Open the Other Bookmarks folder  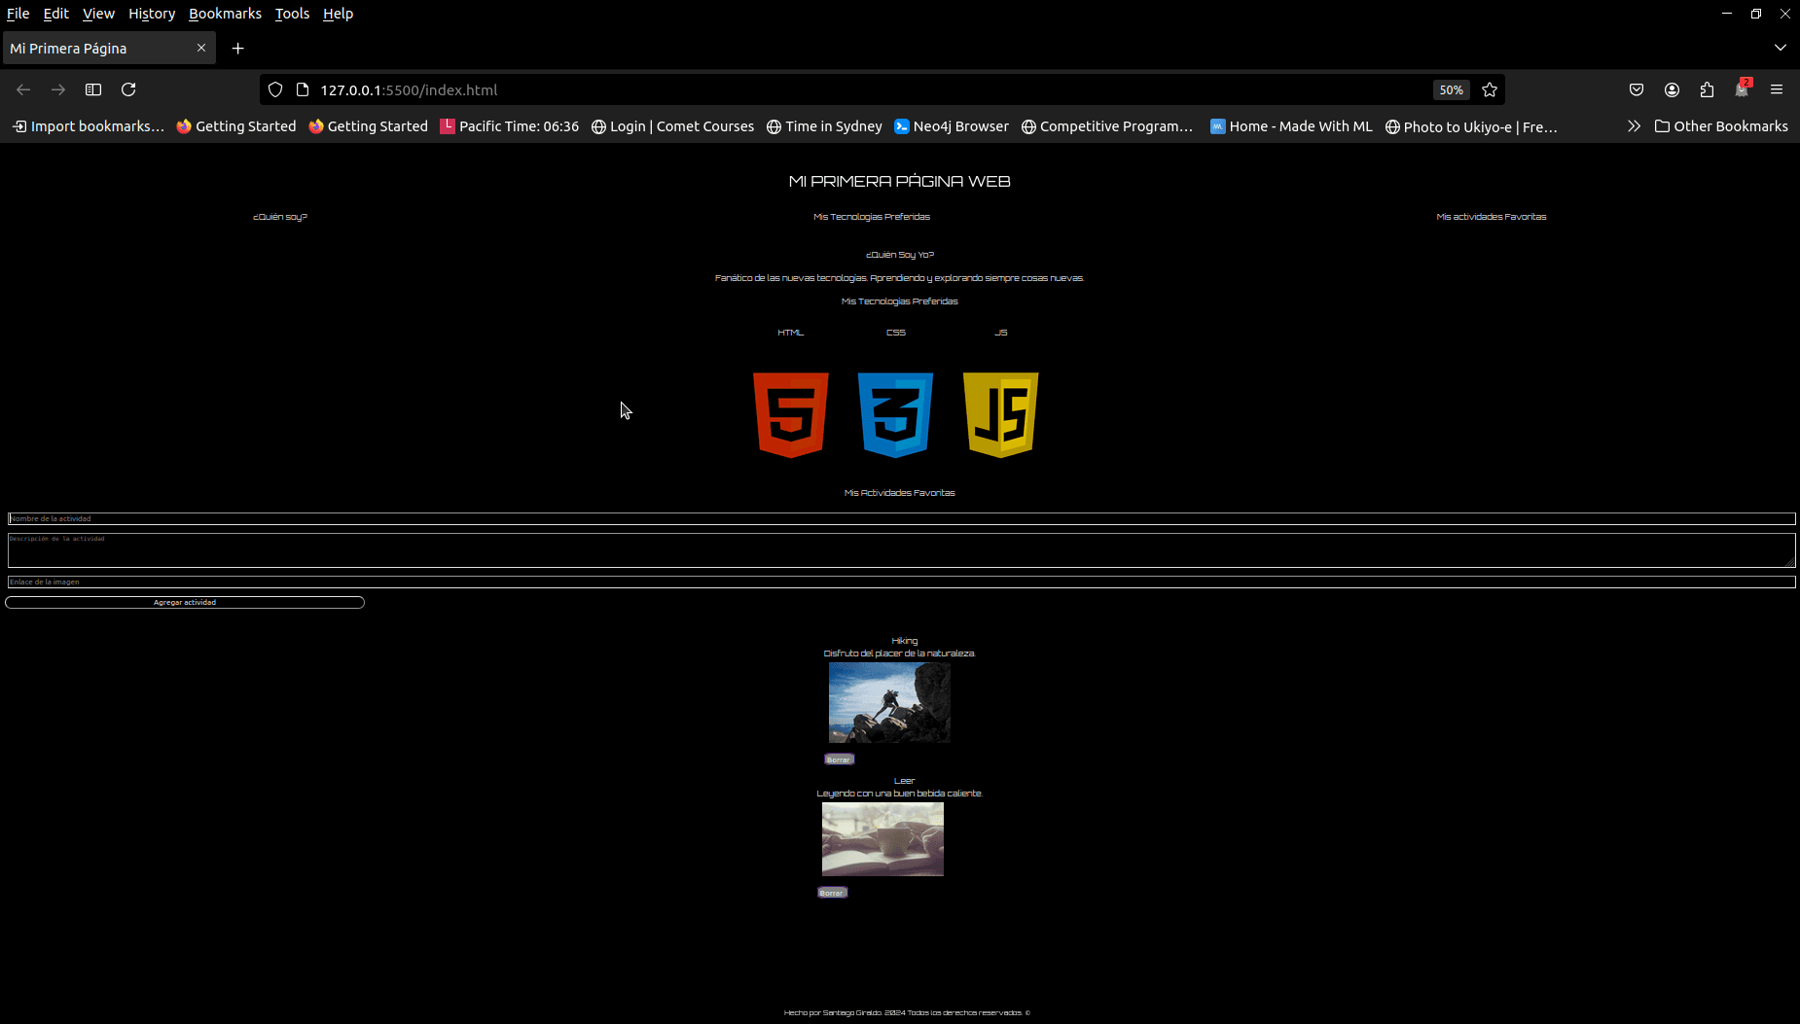1720,126
